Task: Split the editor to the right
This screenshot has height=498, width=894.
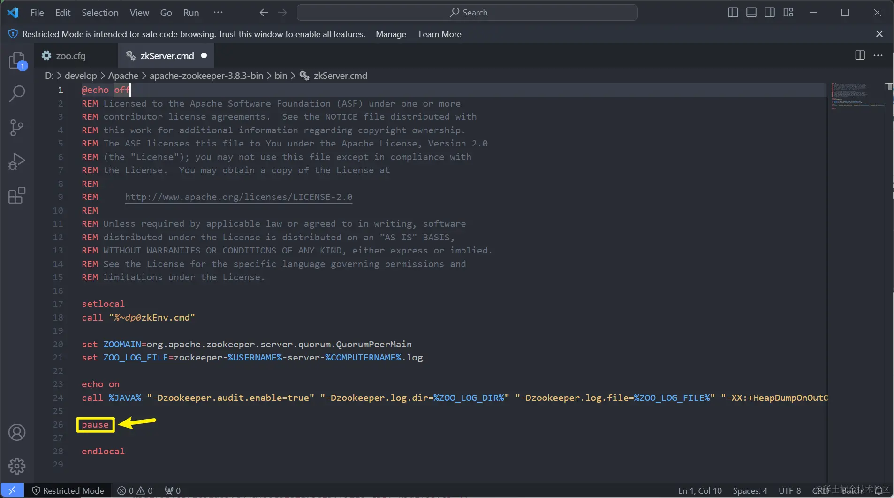Action: pyautogui.click(x=860, y=55)
